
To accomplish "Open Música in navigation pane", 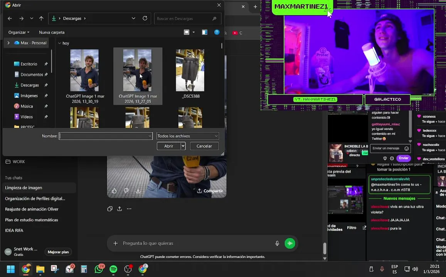I will click(27, 106).
